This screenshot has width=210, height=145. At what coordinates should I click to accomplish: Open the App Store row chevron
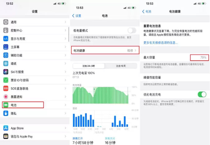point(65,128)
